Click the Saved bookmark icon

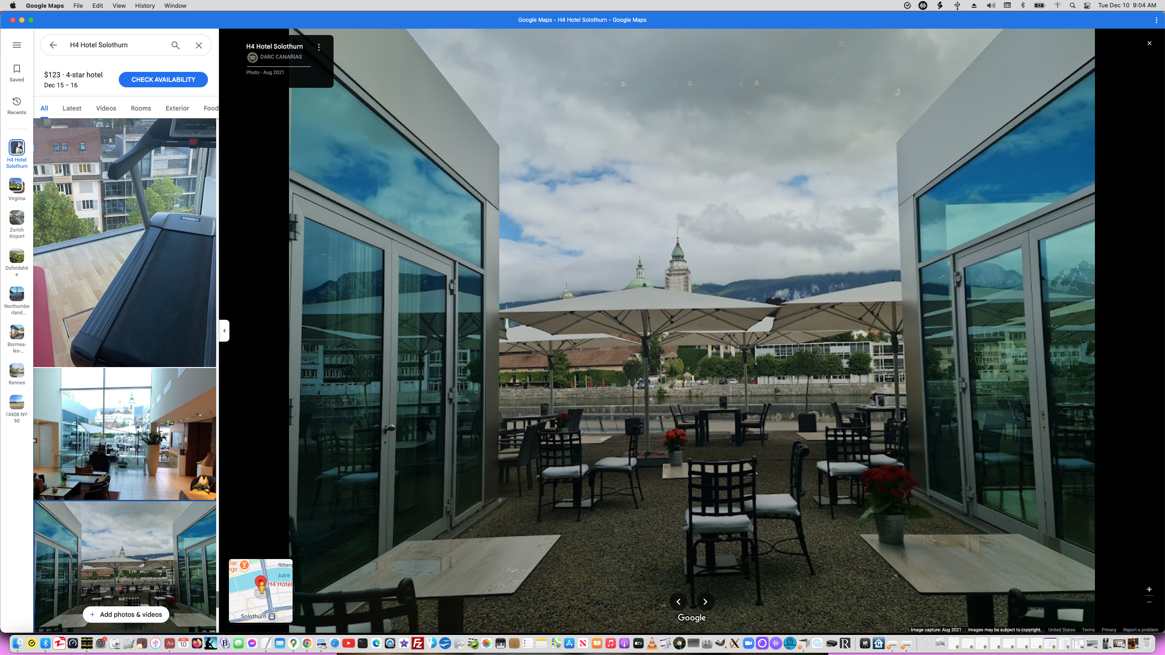17,69
